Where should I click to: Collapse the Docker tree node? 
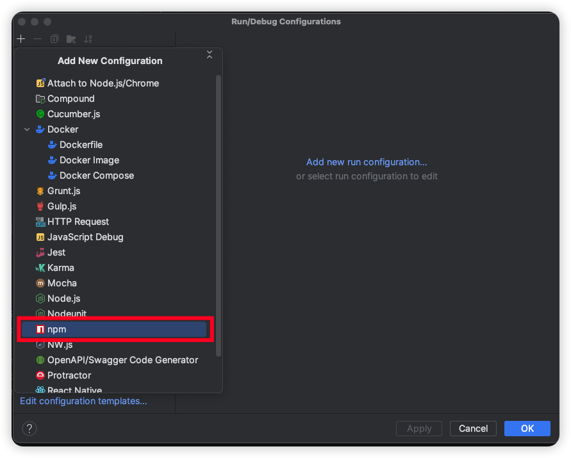pos(27,129)
